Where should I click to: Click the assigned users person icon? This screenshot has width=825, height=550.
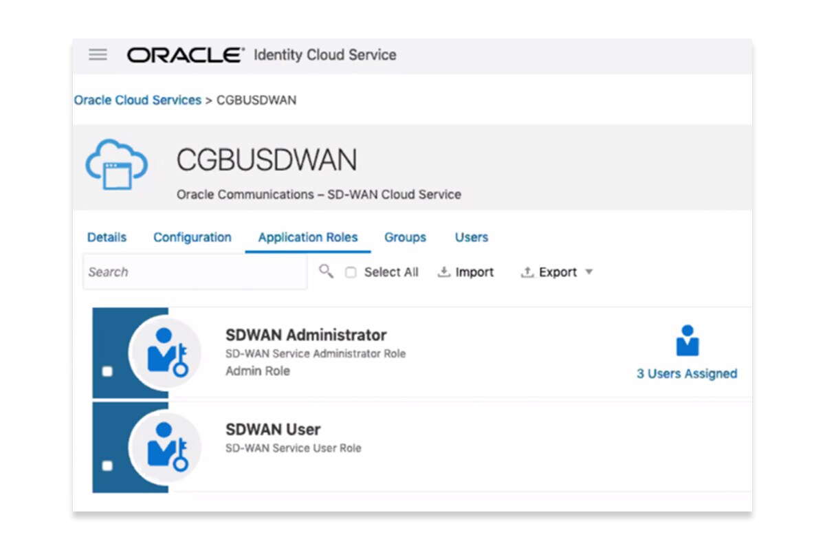[687, 341]
